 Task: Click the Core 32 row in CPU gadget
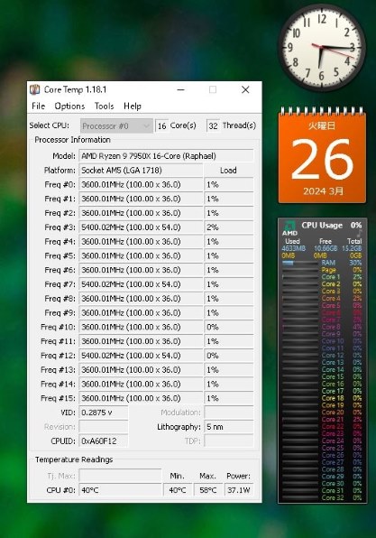(x=322, y=497)
